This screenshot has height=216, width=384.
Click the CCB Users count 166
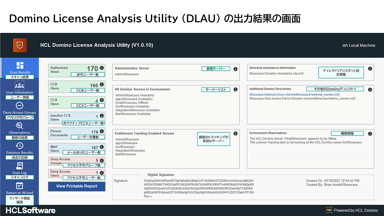[x=94, y=85]
